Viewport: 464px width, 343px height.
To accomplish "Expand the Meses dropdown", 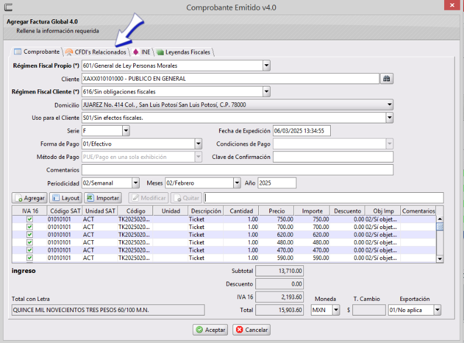I will pos(237,183).
